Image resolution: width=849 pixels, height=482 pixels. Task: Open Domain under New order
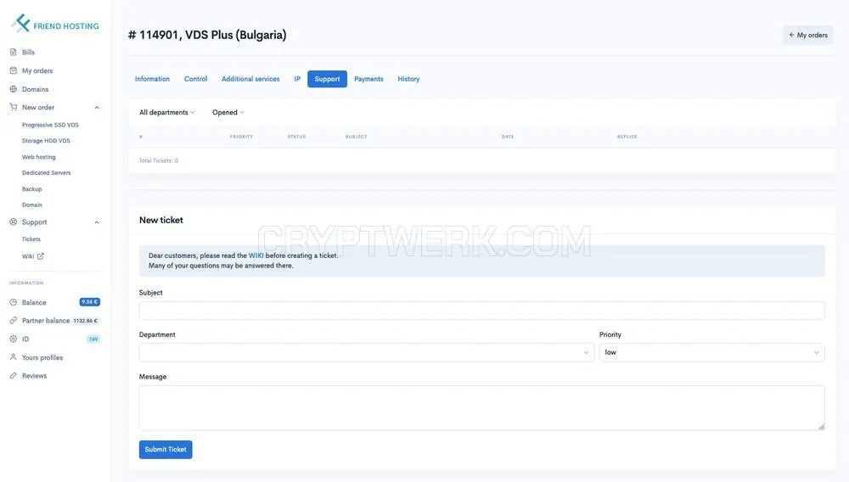click(32, 205)
